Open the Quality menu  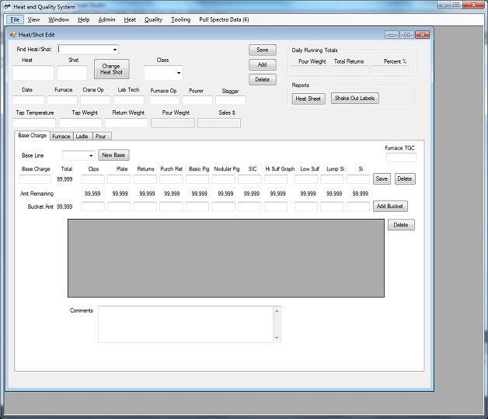153,19
